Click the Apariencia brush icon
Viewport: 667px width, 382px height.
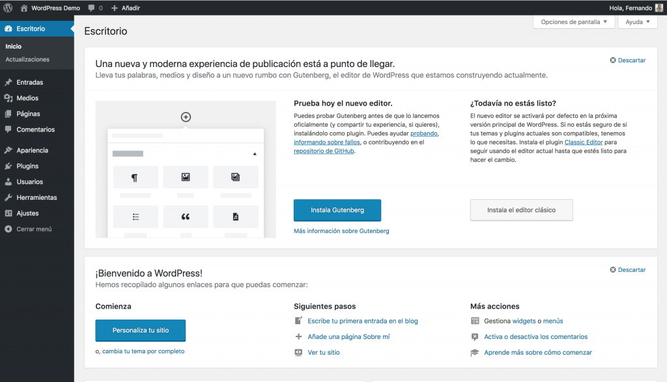click(x=8, y=150)
